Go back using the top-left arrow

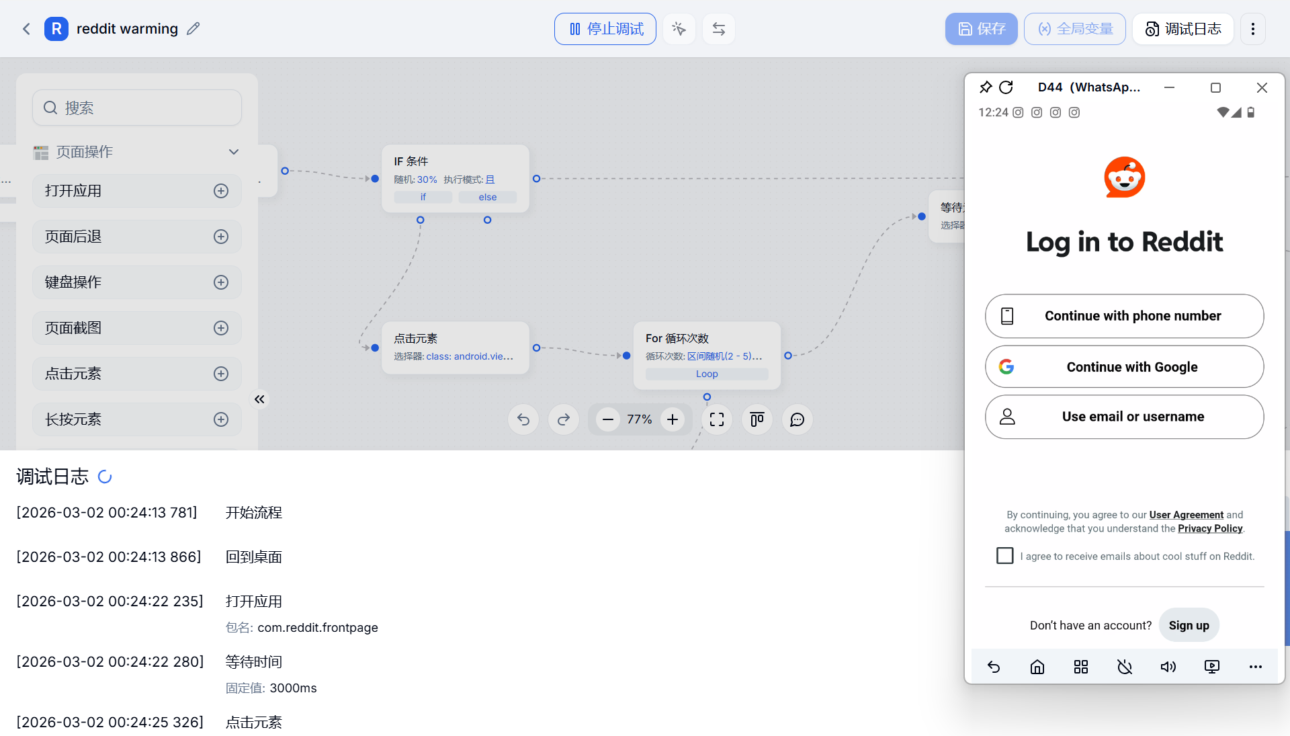(26, 29)
